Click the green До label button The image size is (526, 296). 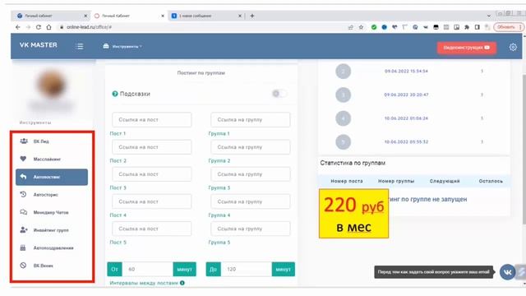(x=214, y=269)
